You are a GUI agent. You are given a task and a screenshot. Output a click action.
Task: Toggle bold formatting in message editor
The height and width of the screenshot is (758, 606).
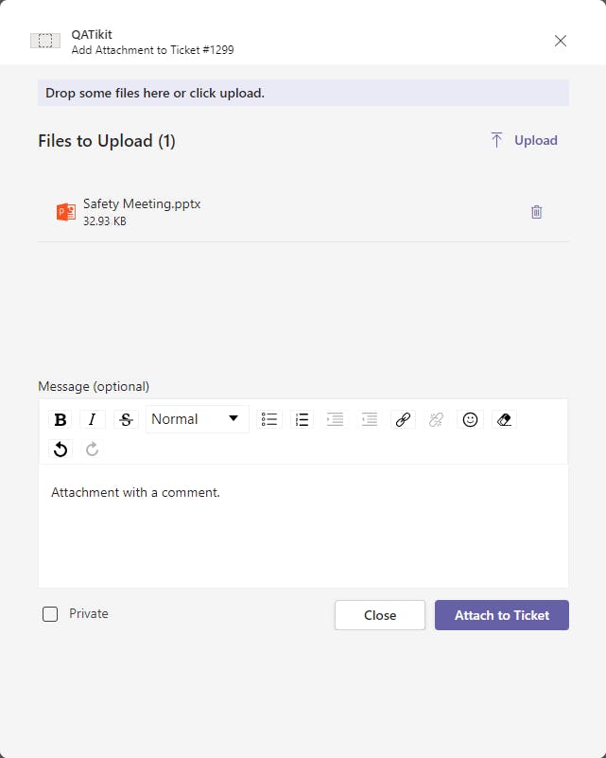[61, 419]
